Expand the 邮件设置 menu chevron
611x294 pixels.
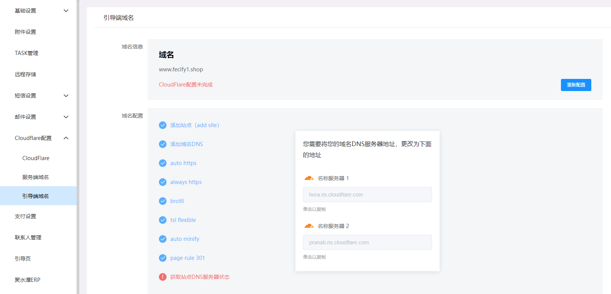pos(66,117)
